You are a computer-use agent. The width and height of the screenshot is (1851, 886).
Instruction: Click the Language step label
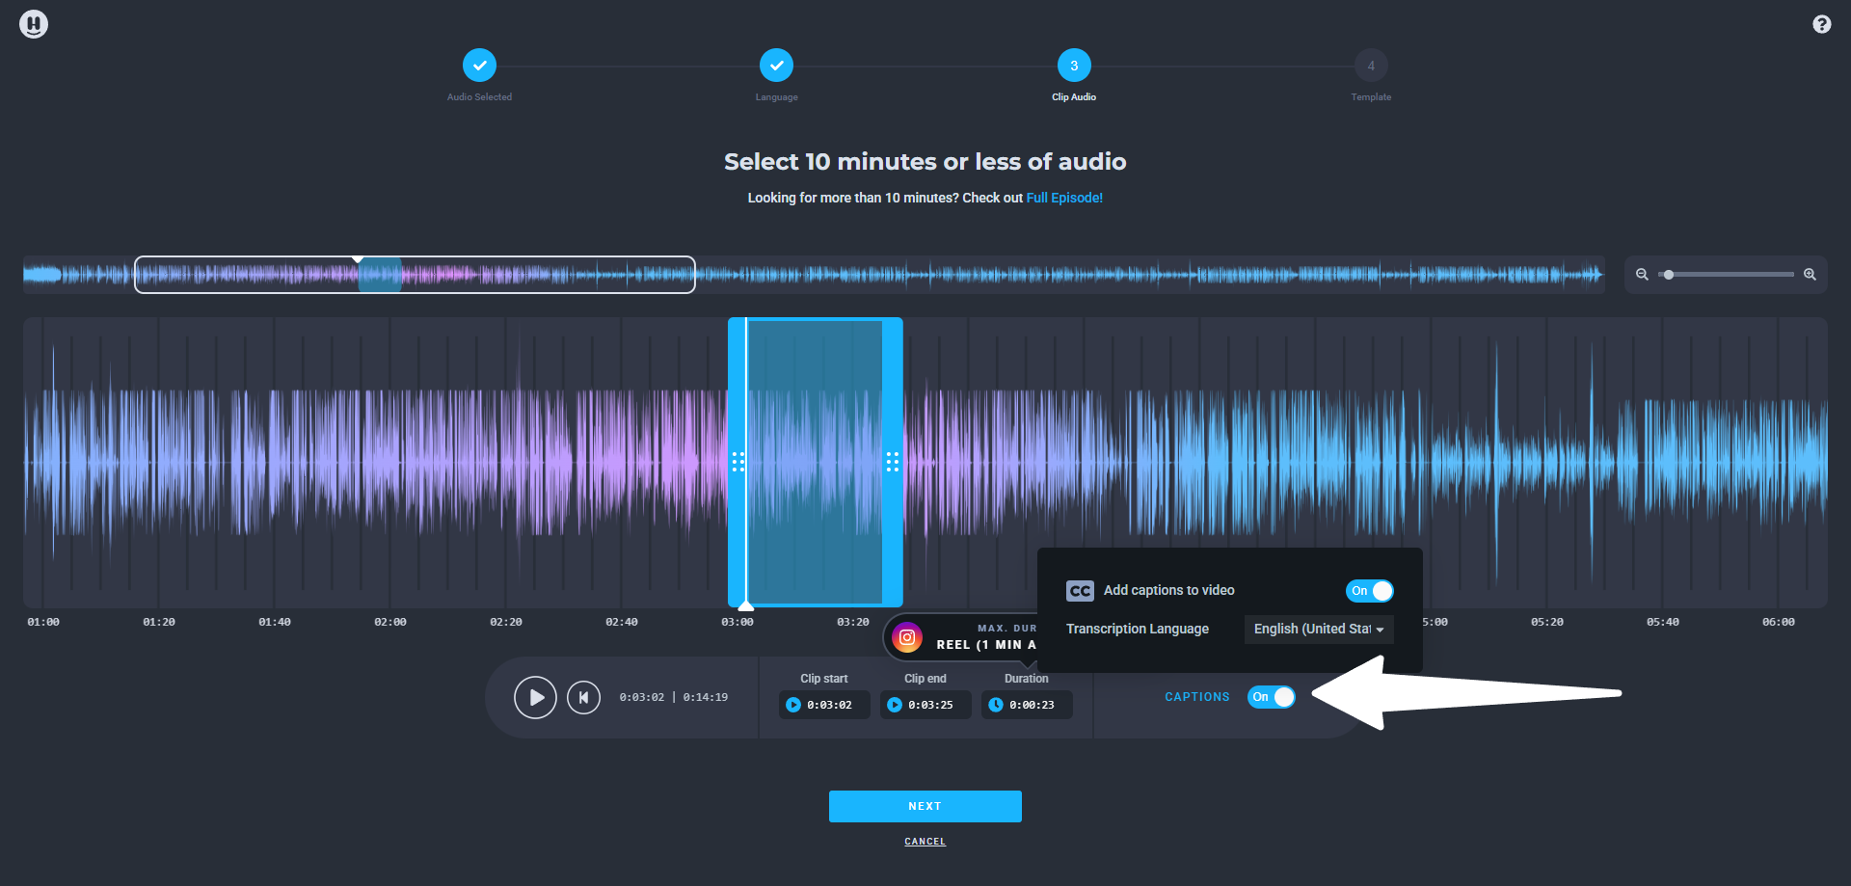[x=777, y=97]
